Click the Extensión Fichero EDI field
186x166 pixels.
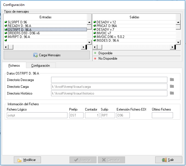coord(123,115)
